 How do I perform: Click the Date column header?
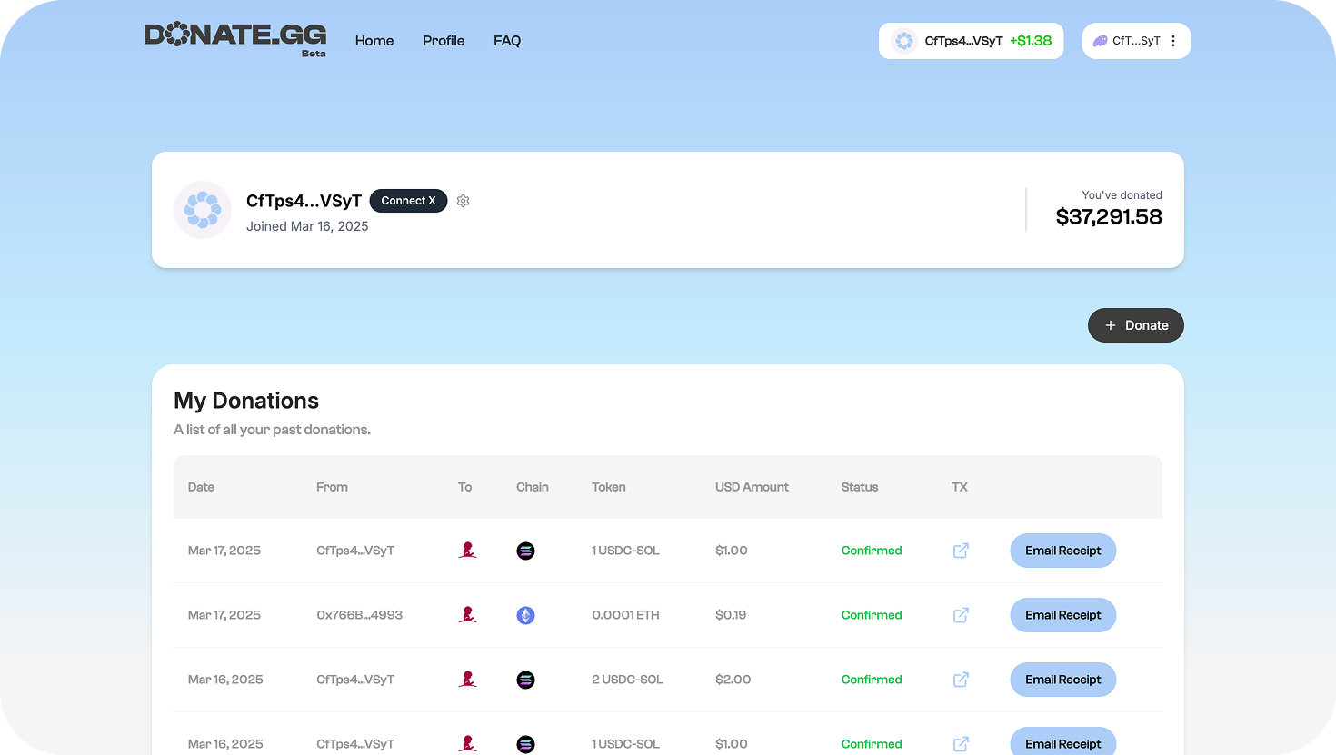tap(201, 487)
